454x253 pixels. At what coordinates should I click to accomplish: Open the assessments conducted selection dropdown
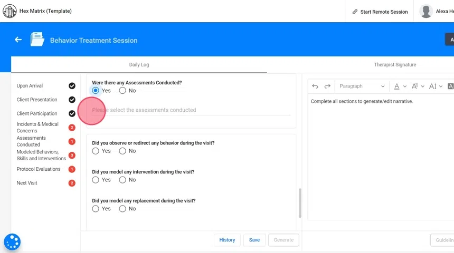point(191,110)
